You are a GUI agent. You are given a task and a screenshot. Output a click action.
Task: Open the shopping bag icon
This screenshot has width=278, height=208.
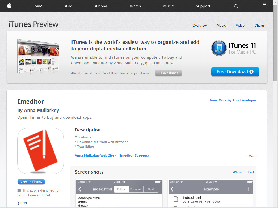pyautogui.click(x=264, y=6)
